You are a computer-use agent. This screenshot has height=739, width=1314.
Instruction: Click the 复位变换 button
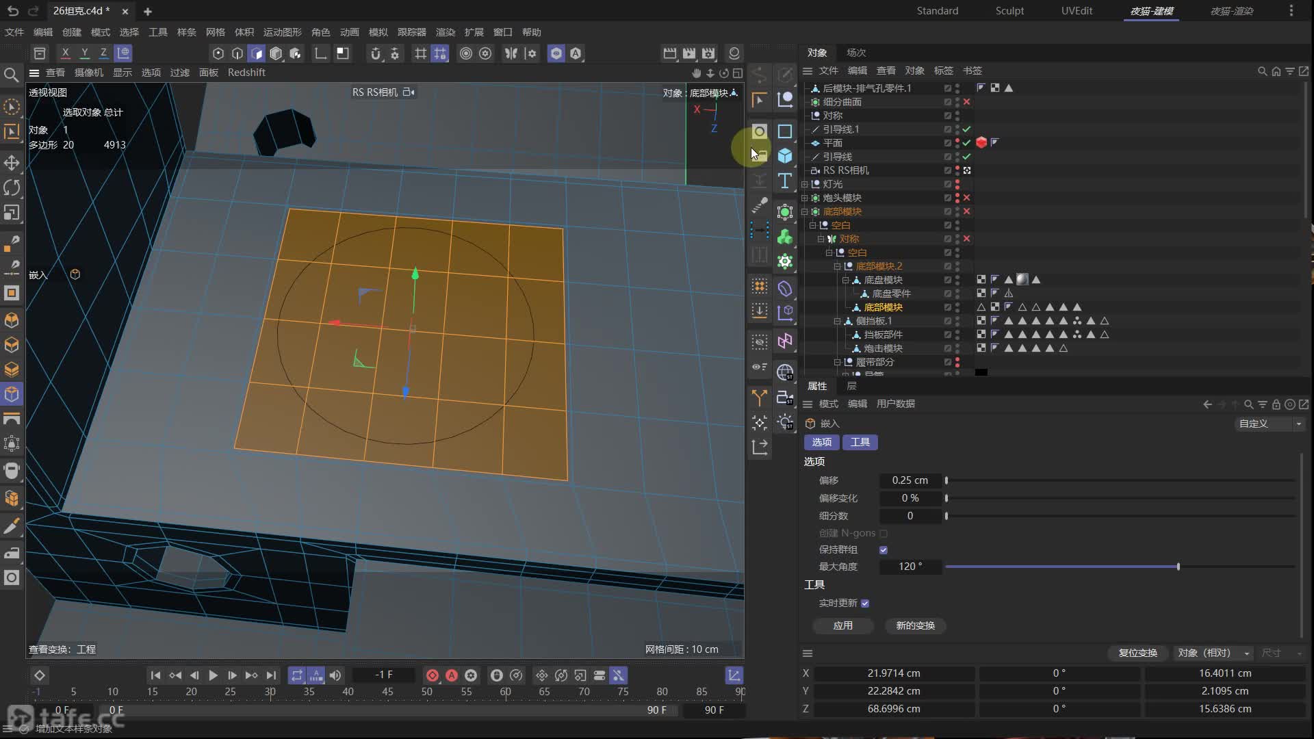(1137, 653)
